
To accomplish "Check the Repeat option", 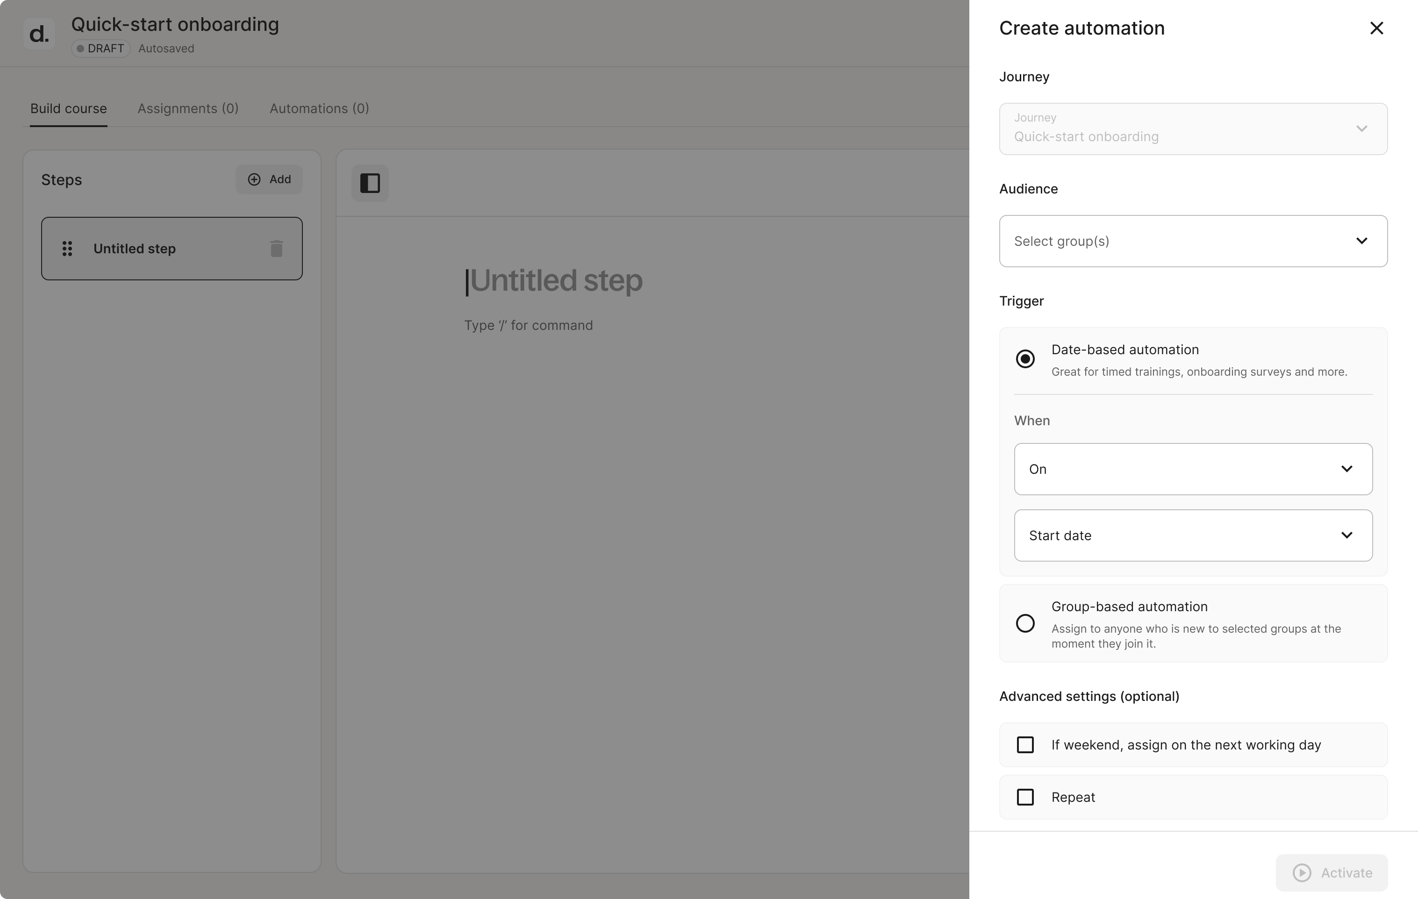I will (1025, 797).
